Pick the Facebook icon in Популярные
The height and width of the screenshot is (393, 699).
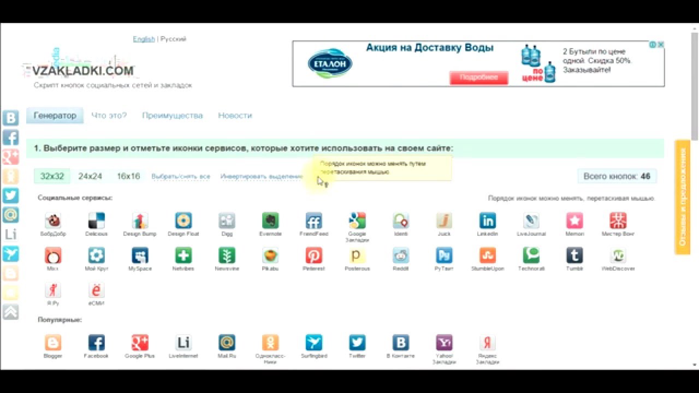96,343
